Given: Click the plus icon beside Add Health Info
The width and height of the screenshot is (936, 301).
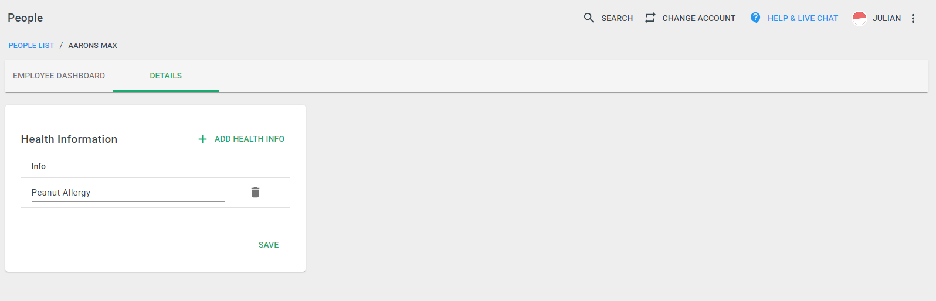Looking at the screenshot, I should [x=202, y=139].
